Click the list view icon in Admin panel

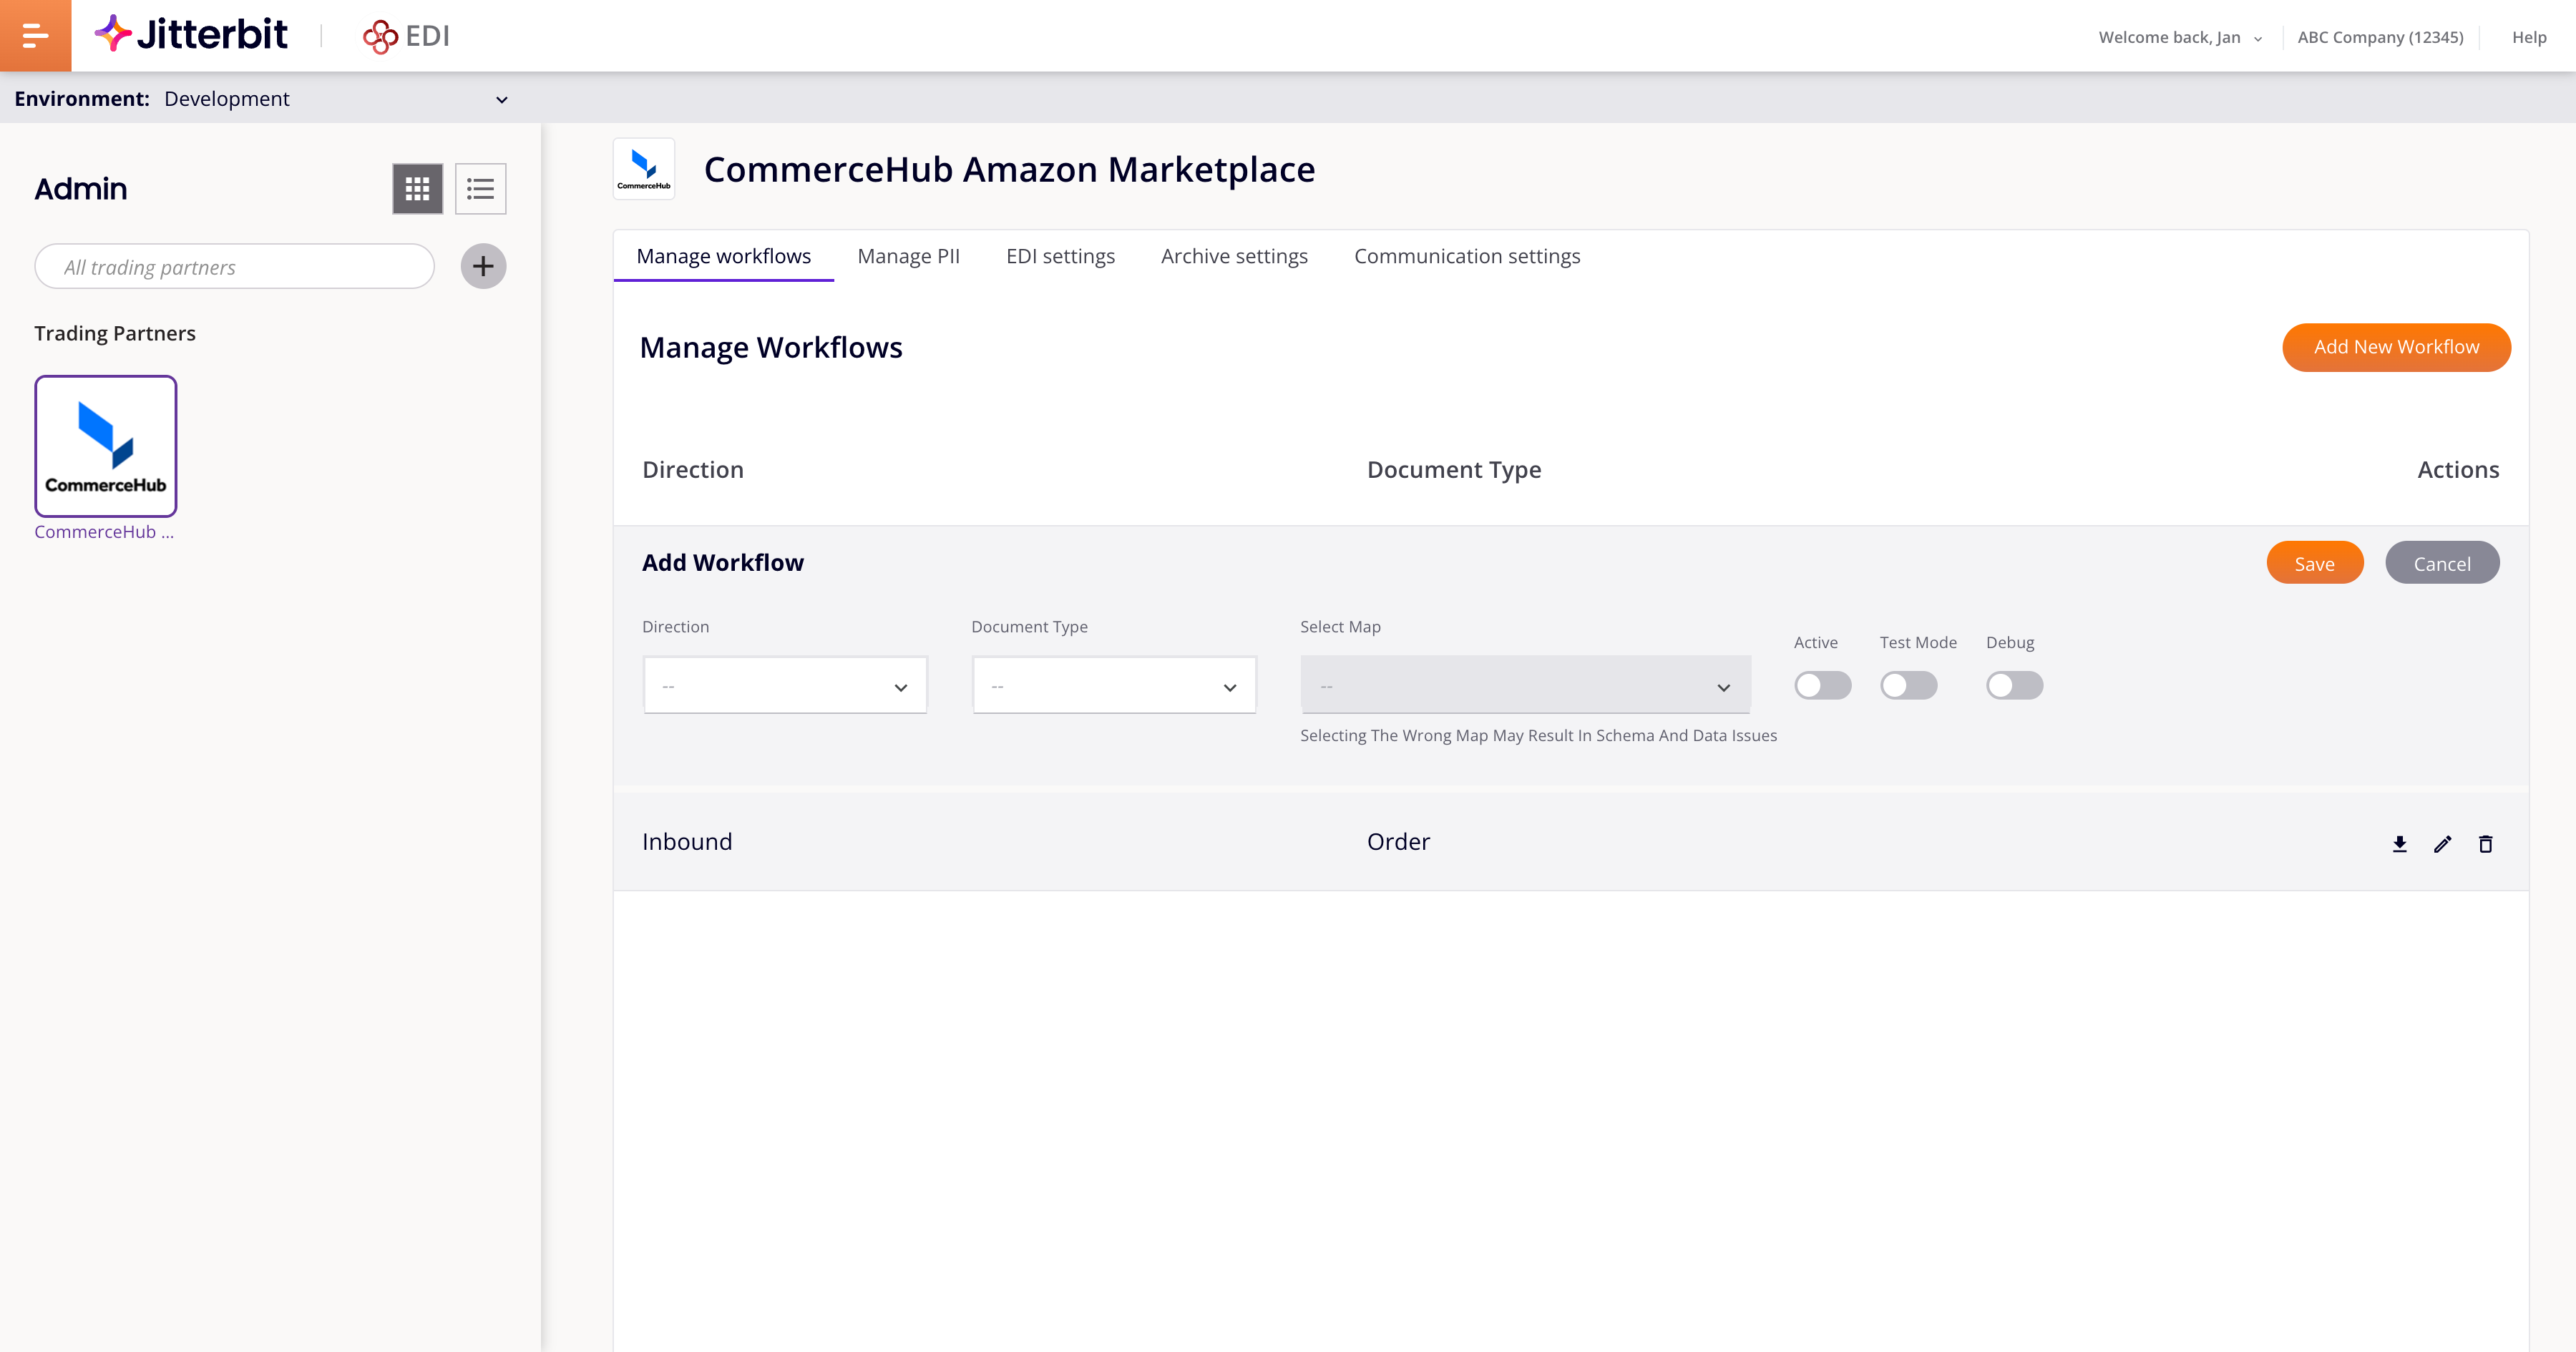pyautogui.click(x=479, y=189)
